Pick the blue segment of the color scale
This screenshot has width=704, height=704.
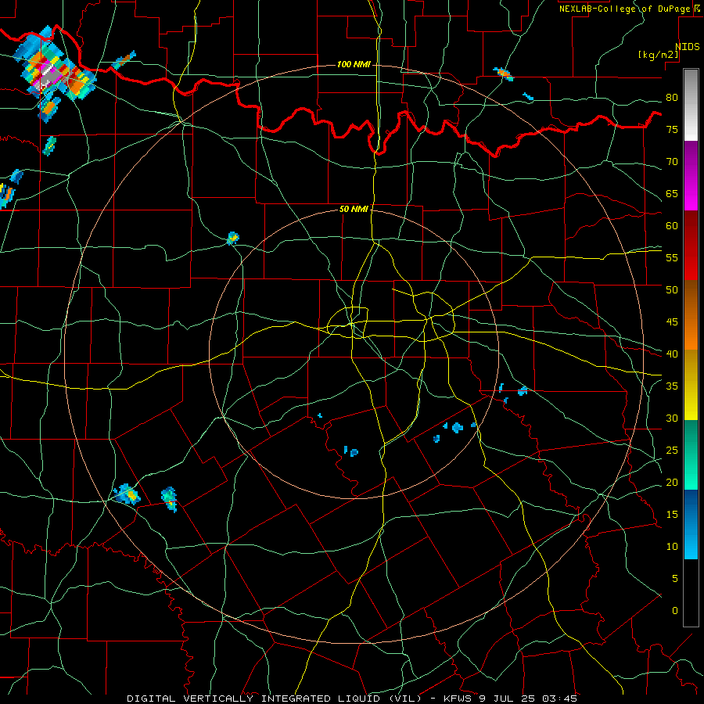691,524
